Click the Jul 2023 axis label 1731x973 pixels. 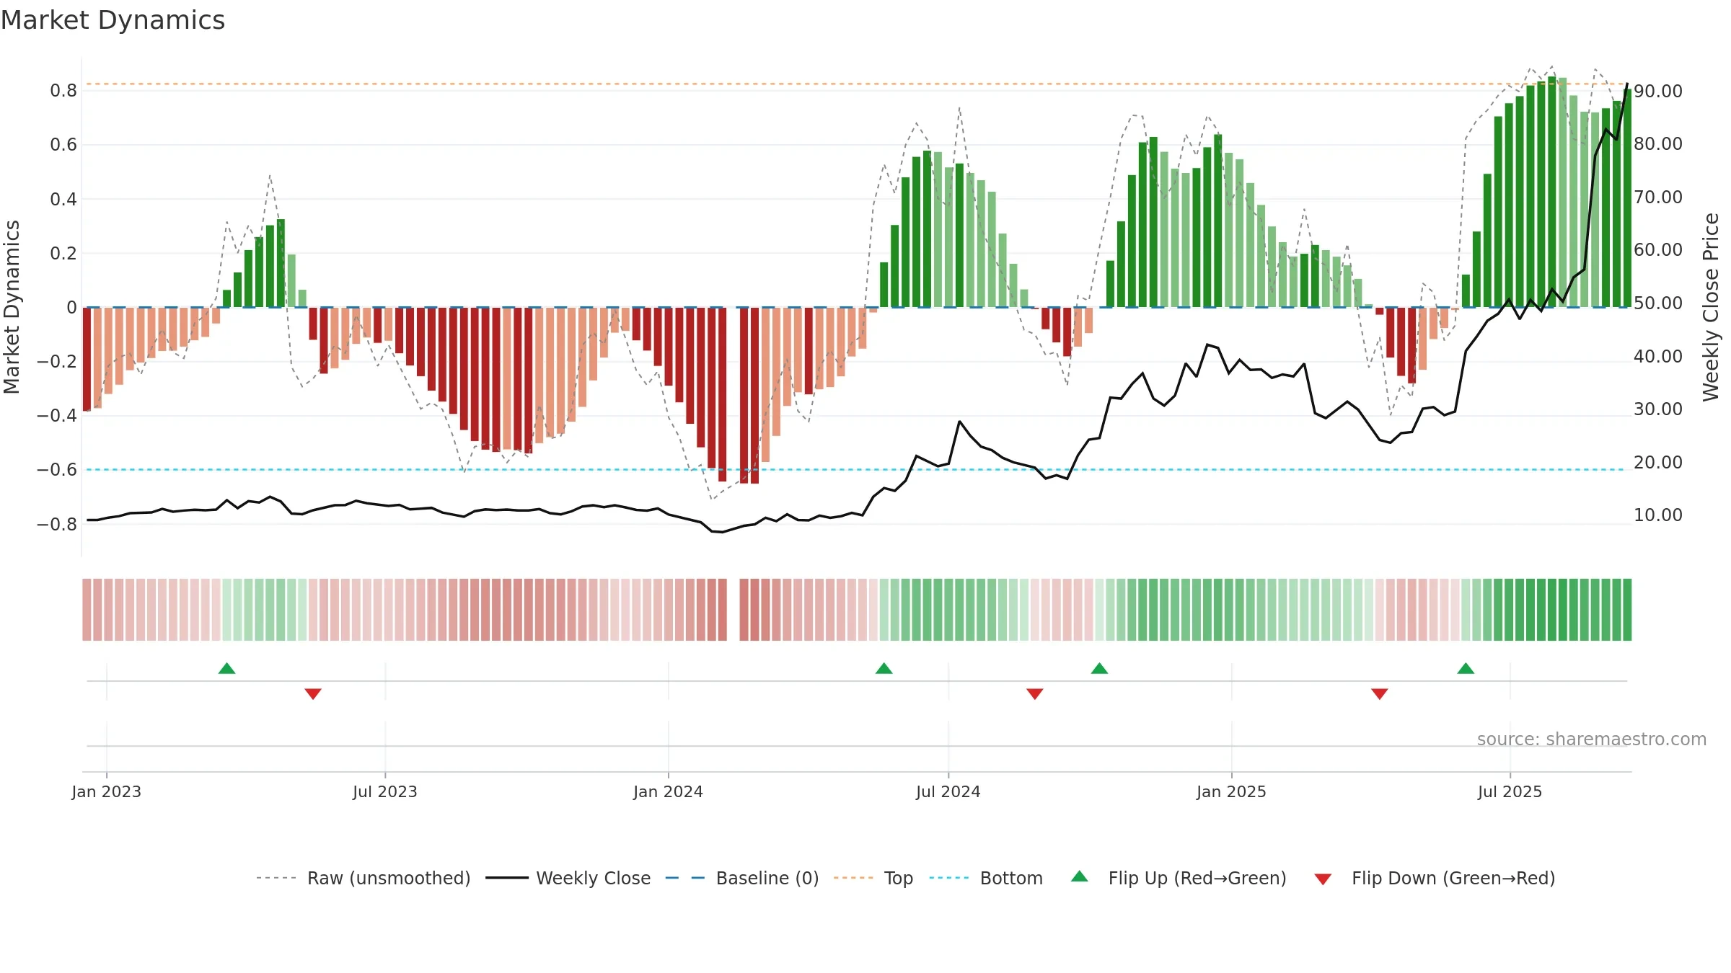385,791
